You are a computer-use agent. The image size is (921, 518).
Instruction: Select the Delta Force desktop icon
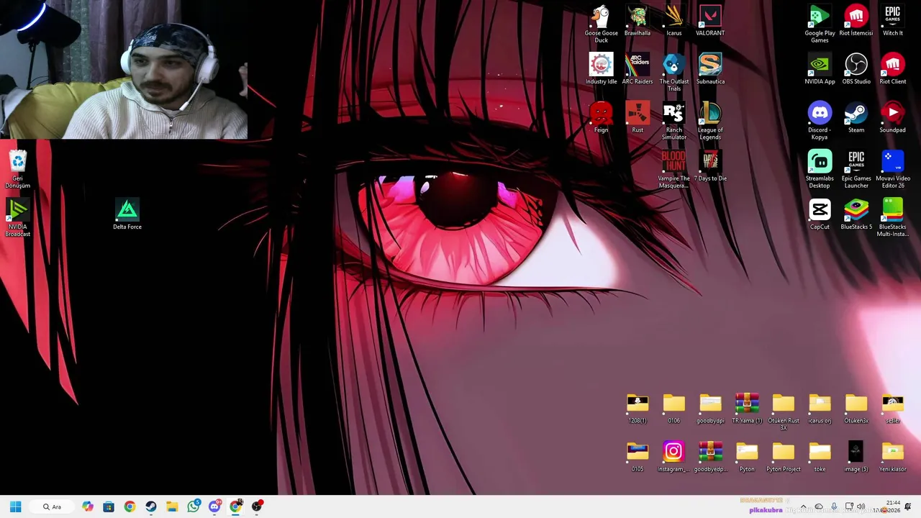click(x=127, y=214)
